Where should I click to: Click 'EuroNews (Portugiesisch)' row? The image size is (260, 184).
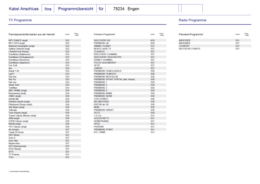click(x=45, y=57)
